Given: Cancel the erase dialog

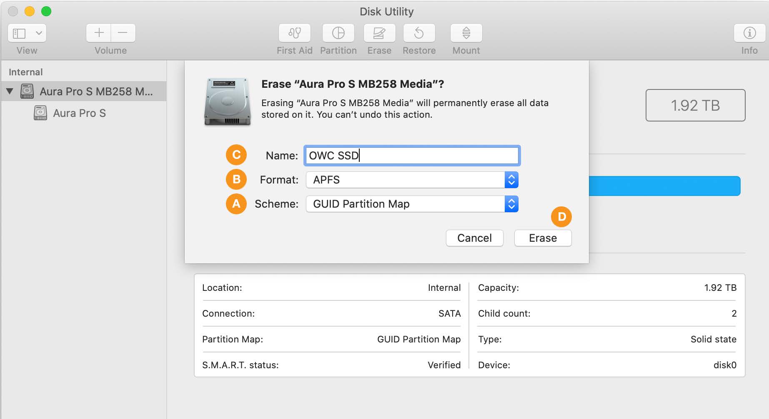Looking at the screenshot, I should pyautogui.click(x=474, y=238).
